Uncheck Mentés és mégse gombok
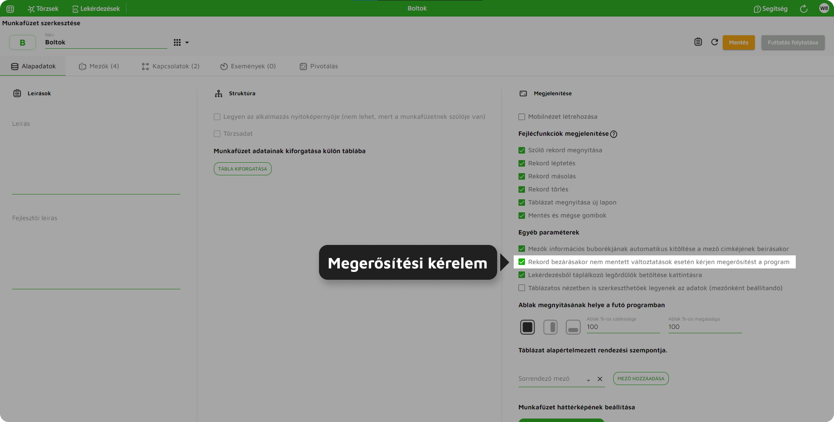834x422 pixels. 522,215
